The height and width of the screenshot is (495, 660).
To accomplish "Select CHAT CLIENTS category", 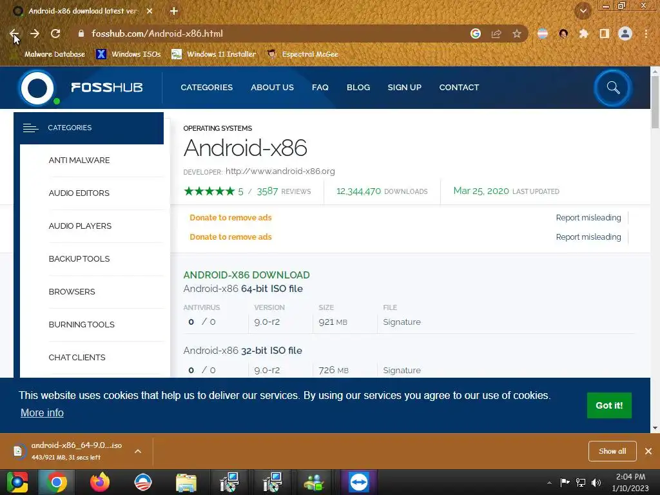I will [x=77, y=357].
